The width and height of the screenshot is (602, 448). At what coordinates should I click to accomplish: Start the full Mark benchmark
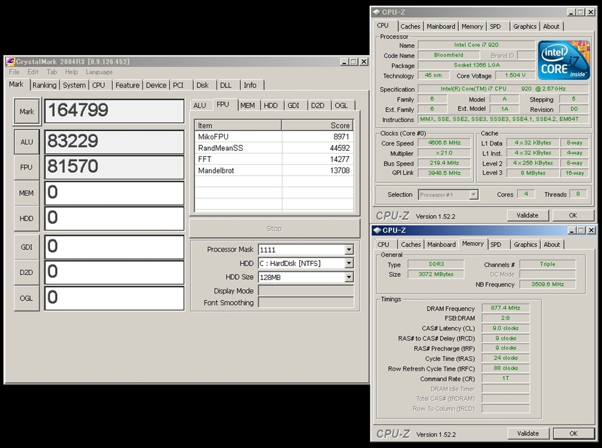click(x=26, y=112)
